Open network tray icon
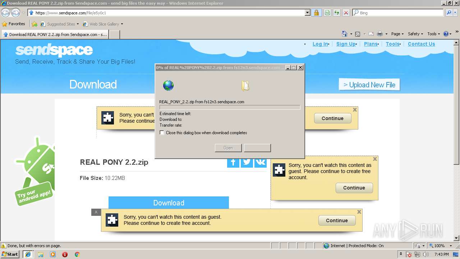This screenshot has height=259, width=460. click(417, 254)
